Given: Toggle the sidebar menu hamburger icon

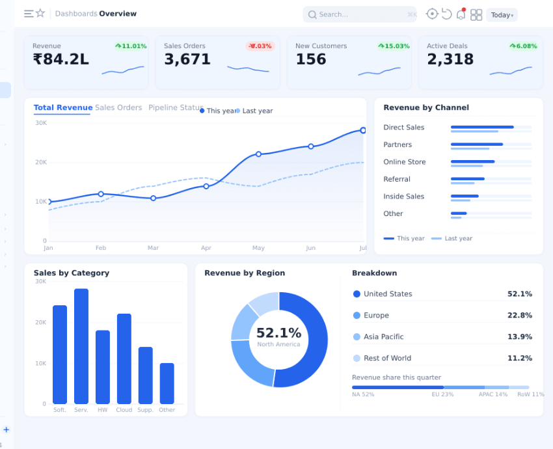Looking at the screenshot, I should click(x=29, y=14).
